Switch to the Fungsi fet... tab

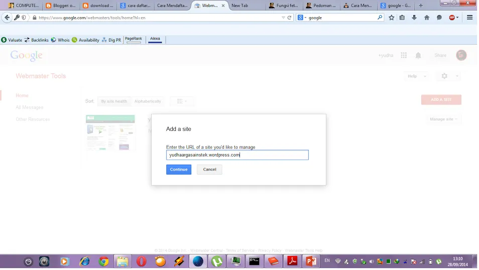[284, 6]
